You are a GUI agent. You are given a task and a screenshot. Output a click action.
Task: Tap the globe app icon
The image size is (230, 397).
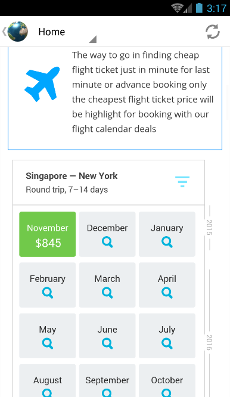coord(18,32)
